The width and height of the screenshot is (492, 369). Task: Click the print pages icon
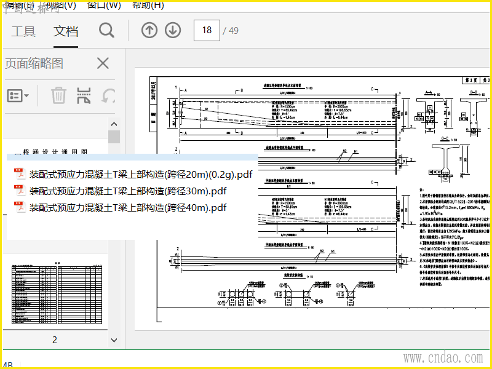coord(84,95)
